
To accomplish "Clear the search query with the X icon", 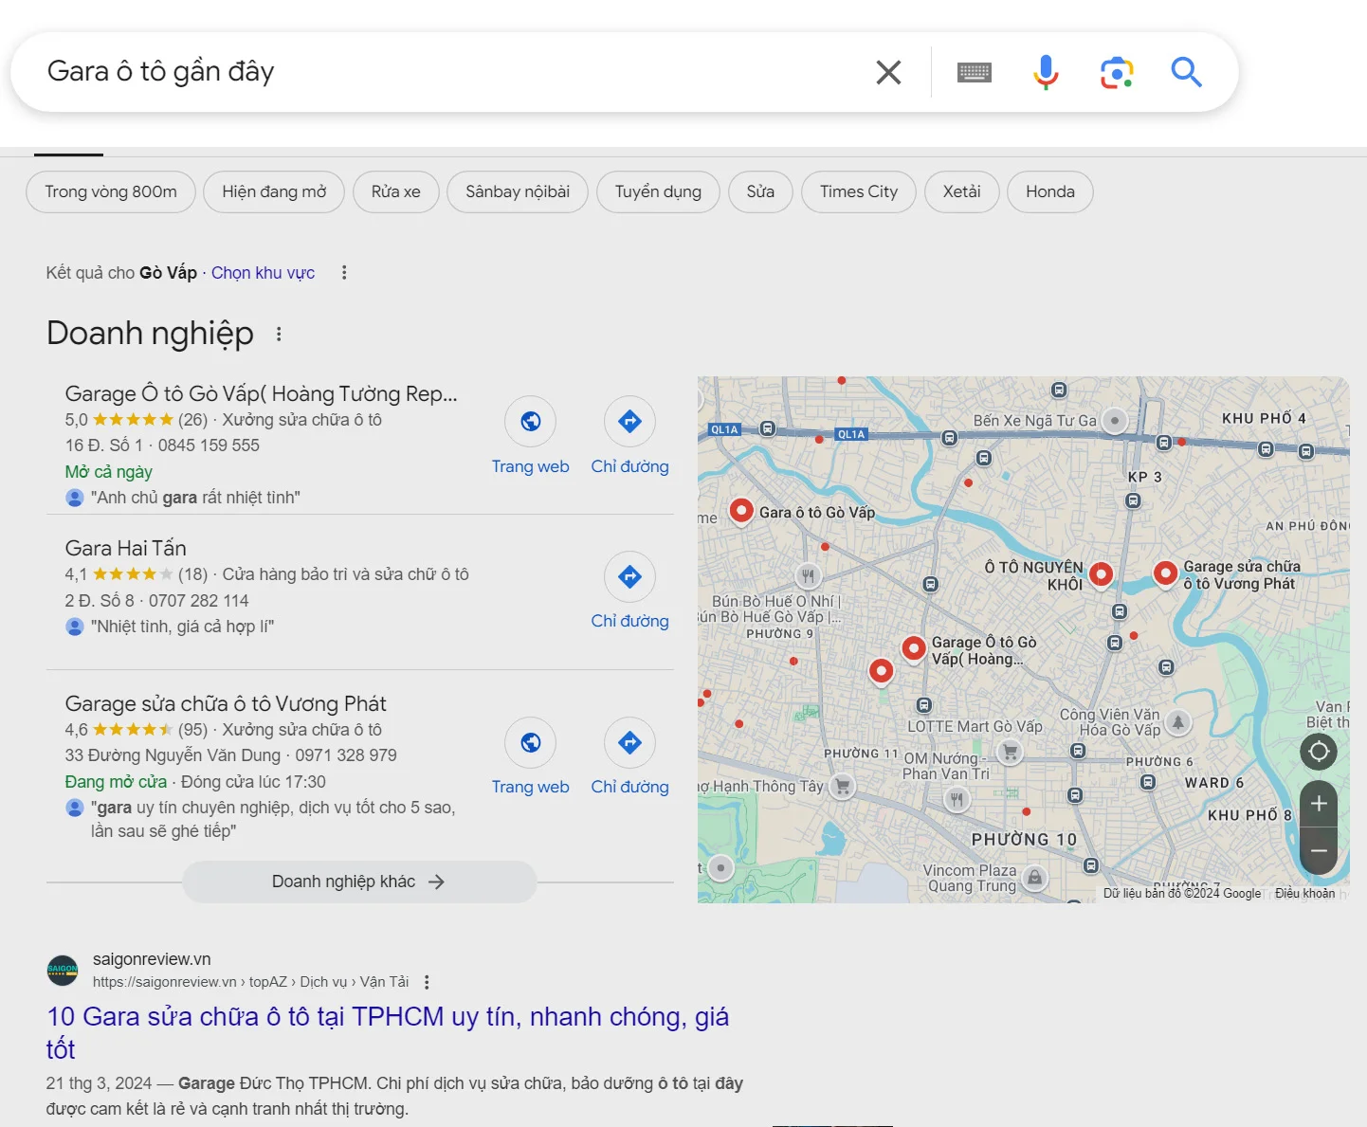I will tap(888, 72).
